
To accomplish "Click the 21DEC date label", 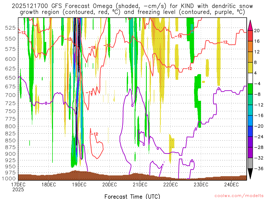I will click(x=140, y=184).
